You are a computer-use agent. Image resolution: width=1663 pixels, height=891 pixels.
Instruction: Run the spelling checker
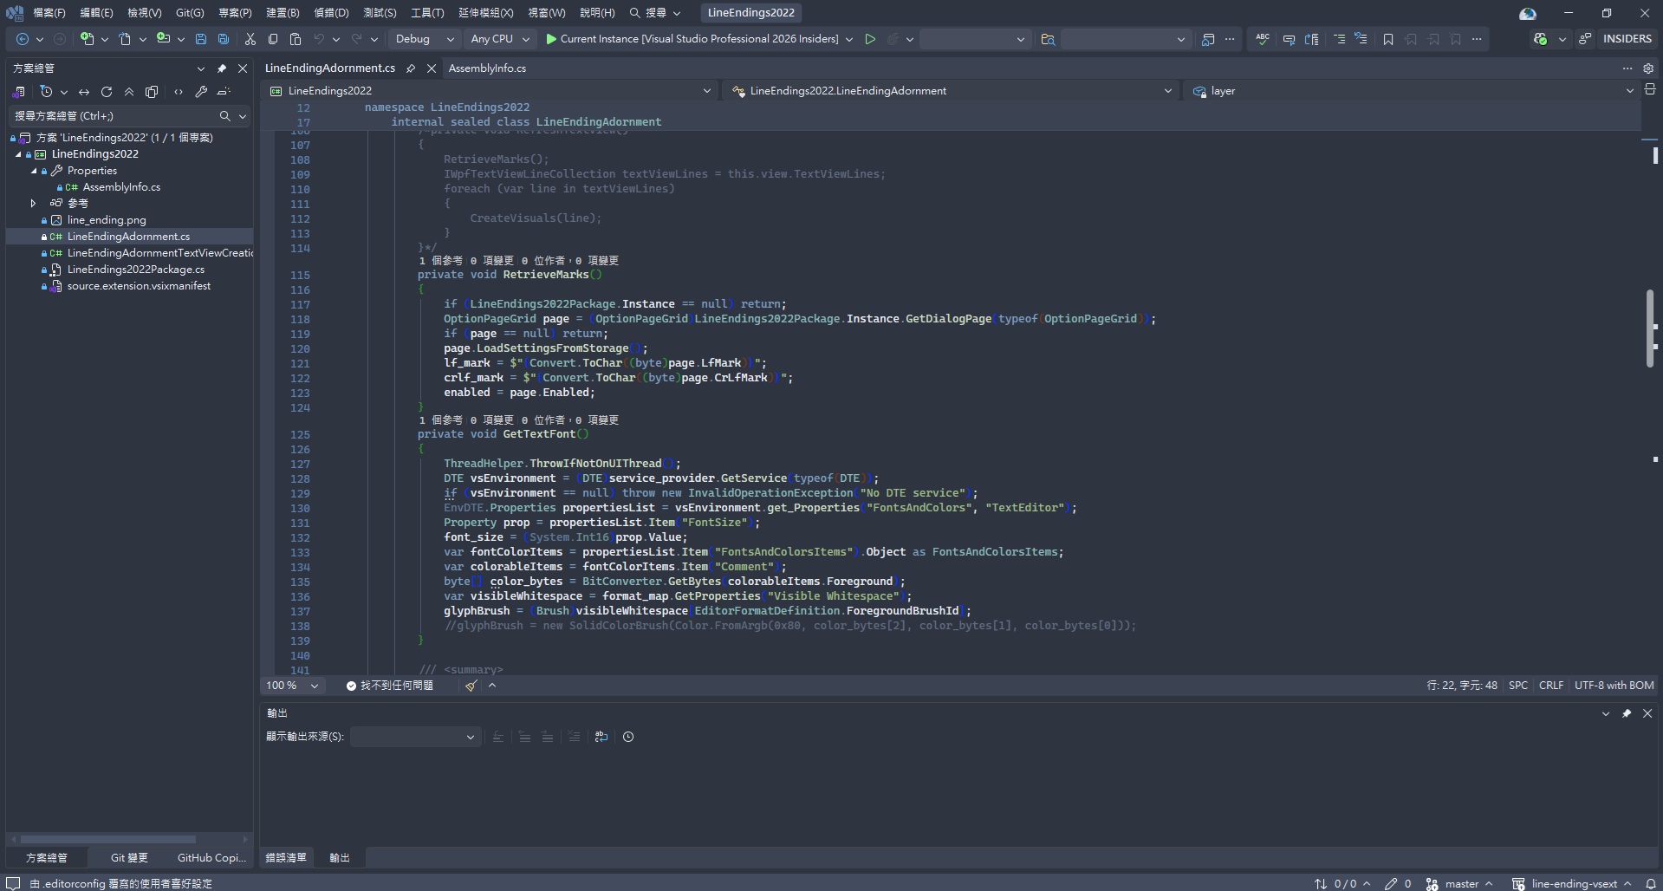(x=1262, y=39)
